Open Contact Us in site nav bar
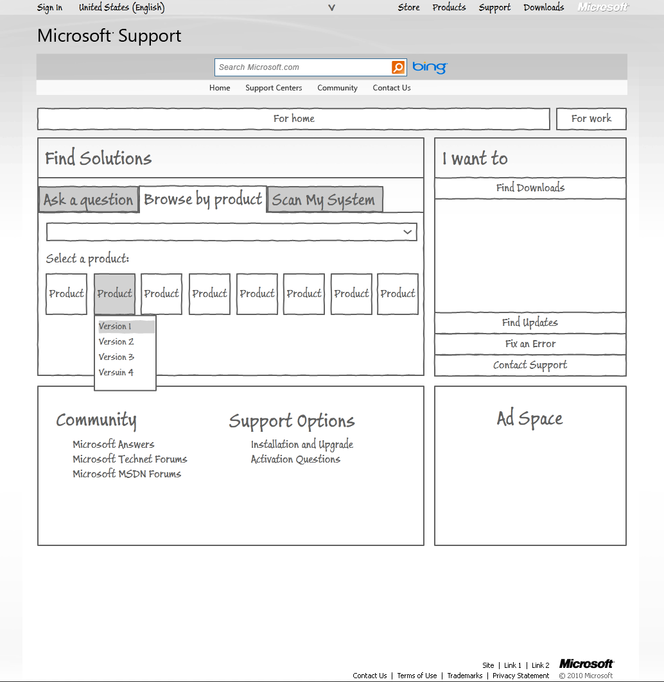The width and height of the screenshot is (664, 682). (x=392, y=88)
